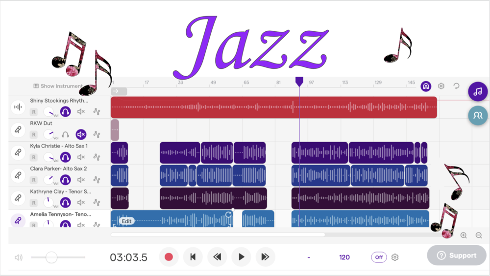
Task: Adjust volume knob on Kathryne Clay track
Action: pos(49,202)
